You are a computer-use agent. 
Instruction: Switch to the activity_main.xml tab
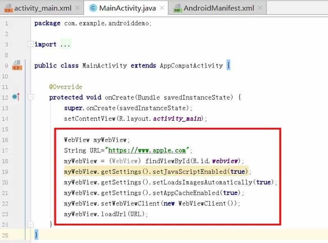(x=45, y=7)
